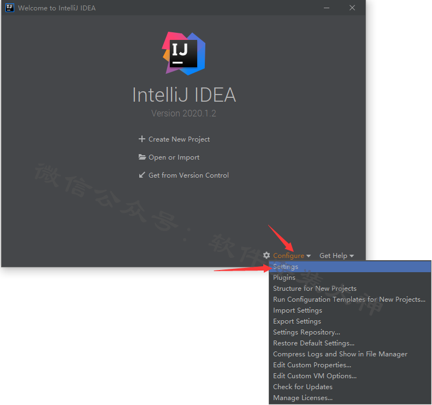The image size is (432, 405).
Task: Click the Version 2020.1.2 text
Action: point(184,113)
